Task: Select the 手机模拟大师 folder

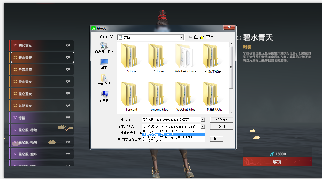Action: coord(213,96)
